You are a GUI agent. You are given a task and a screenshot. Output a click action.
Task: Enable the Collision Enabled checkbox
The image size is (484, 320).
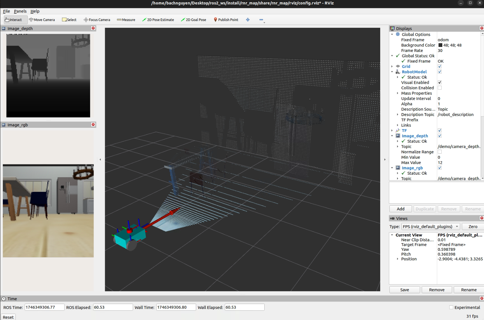pos(440,88)
